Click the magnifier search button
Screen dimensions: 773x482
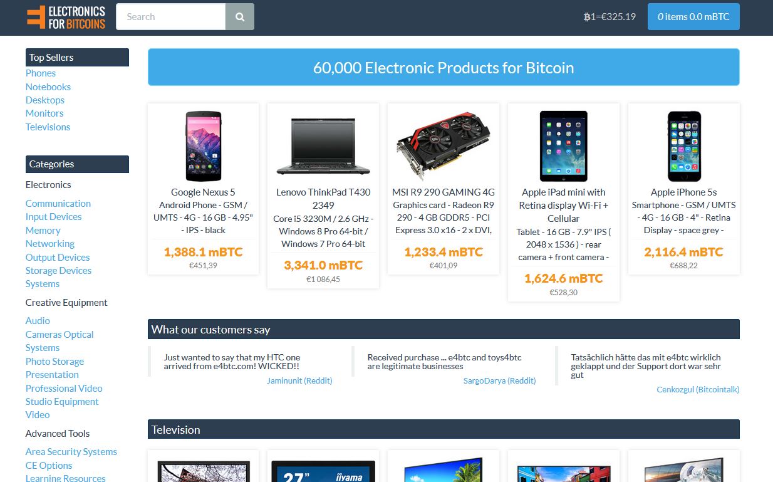pos(240,17)
